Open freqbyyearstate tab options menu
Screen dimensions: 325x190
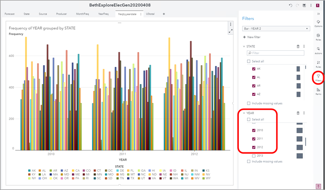[141, 14]
